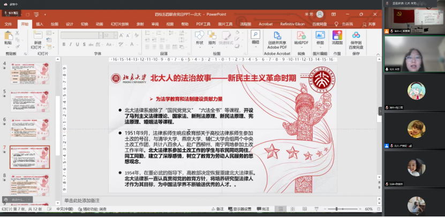Toggle Underline formatting
Image resolution: width=445 pixels, height=217 pixels.
pyautogui.click(x=78, y=44)
